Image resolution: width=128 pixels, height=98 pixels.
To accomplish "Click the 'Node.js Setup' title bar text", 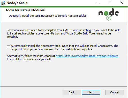I will click(17, 3).
